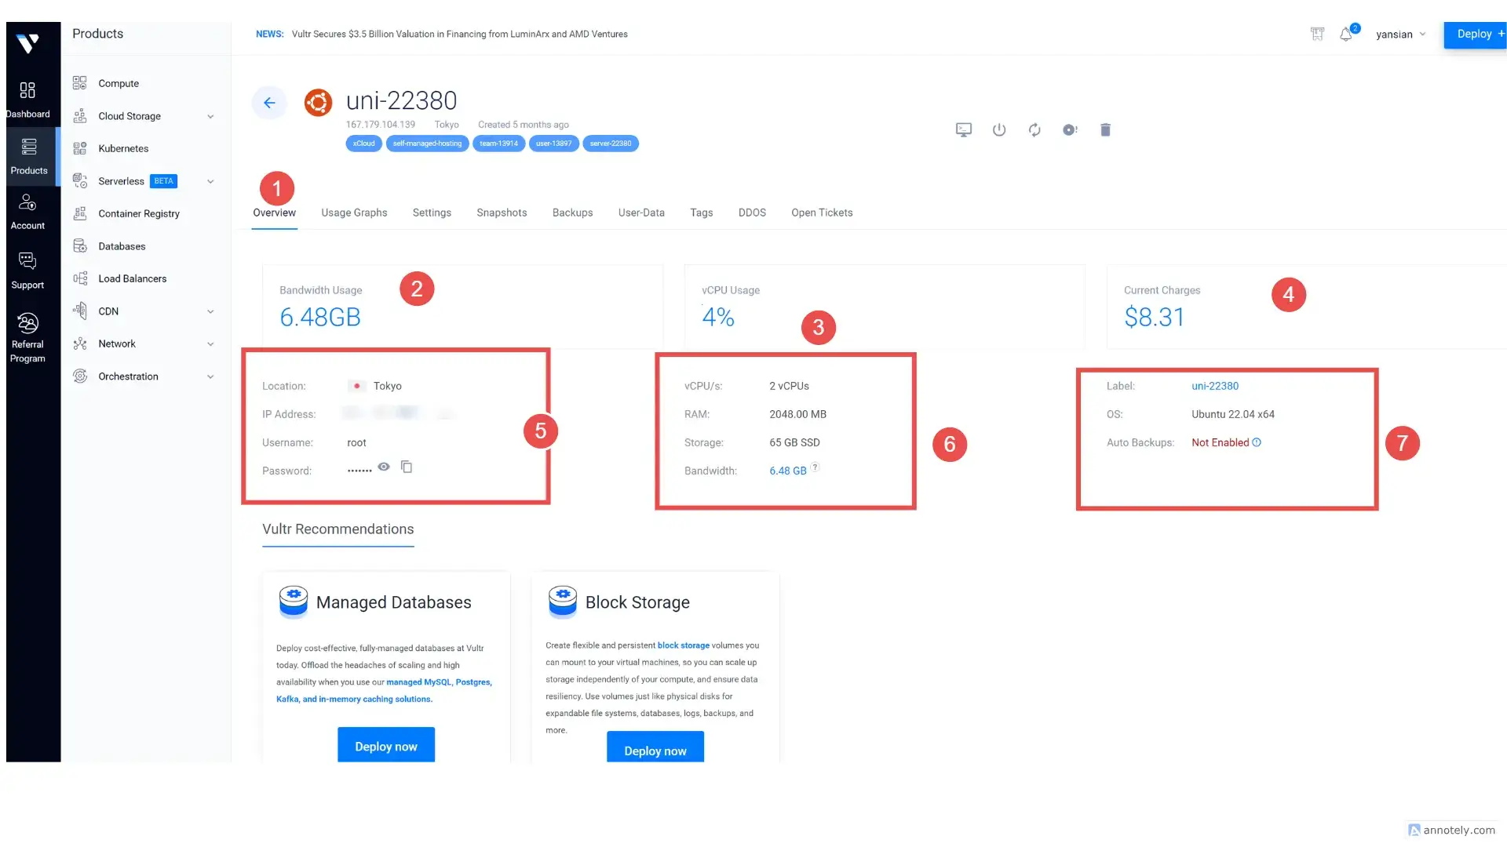Click the Not Enabled backups link

click(1220, 442)
